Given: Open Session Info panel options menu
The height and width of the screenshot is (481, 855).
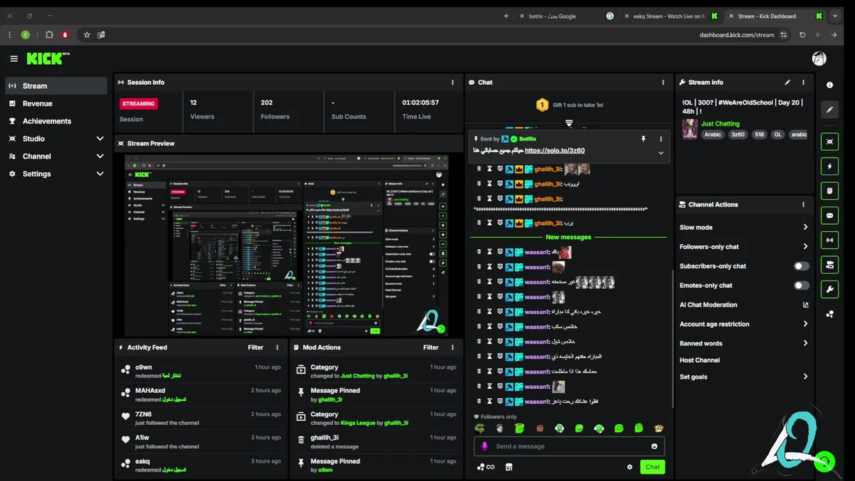Looking at the screenshot, I should [452, 82].
